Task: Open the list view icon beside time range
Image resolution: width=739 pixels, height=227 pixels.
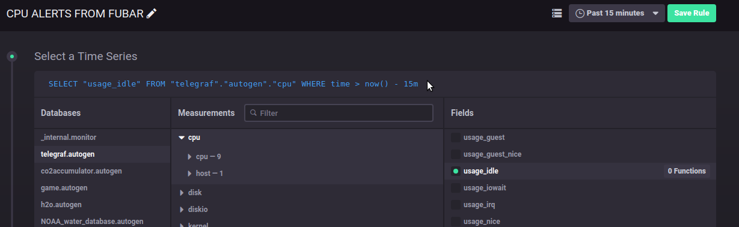Action: (x=557, y=13)
